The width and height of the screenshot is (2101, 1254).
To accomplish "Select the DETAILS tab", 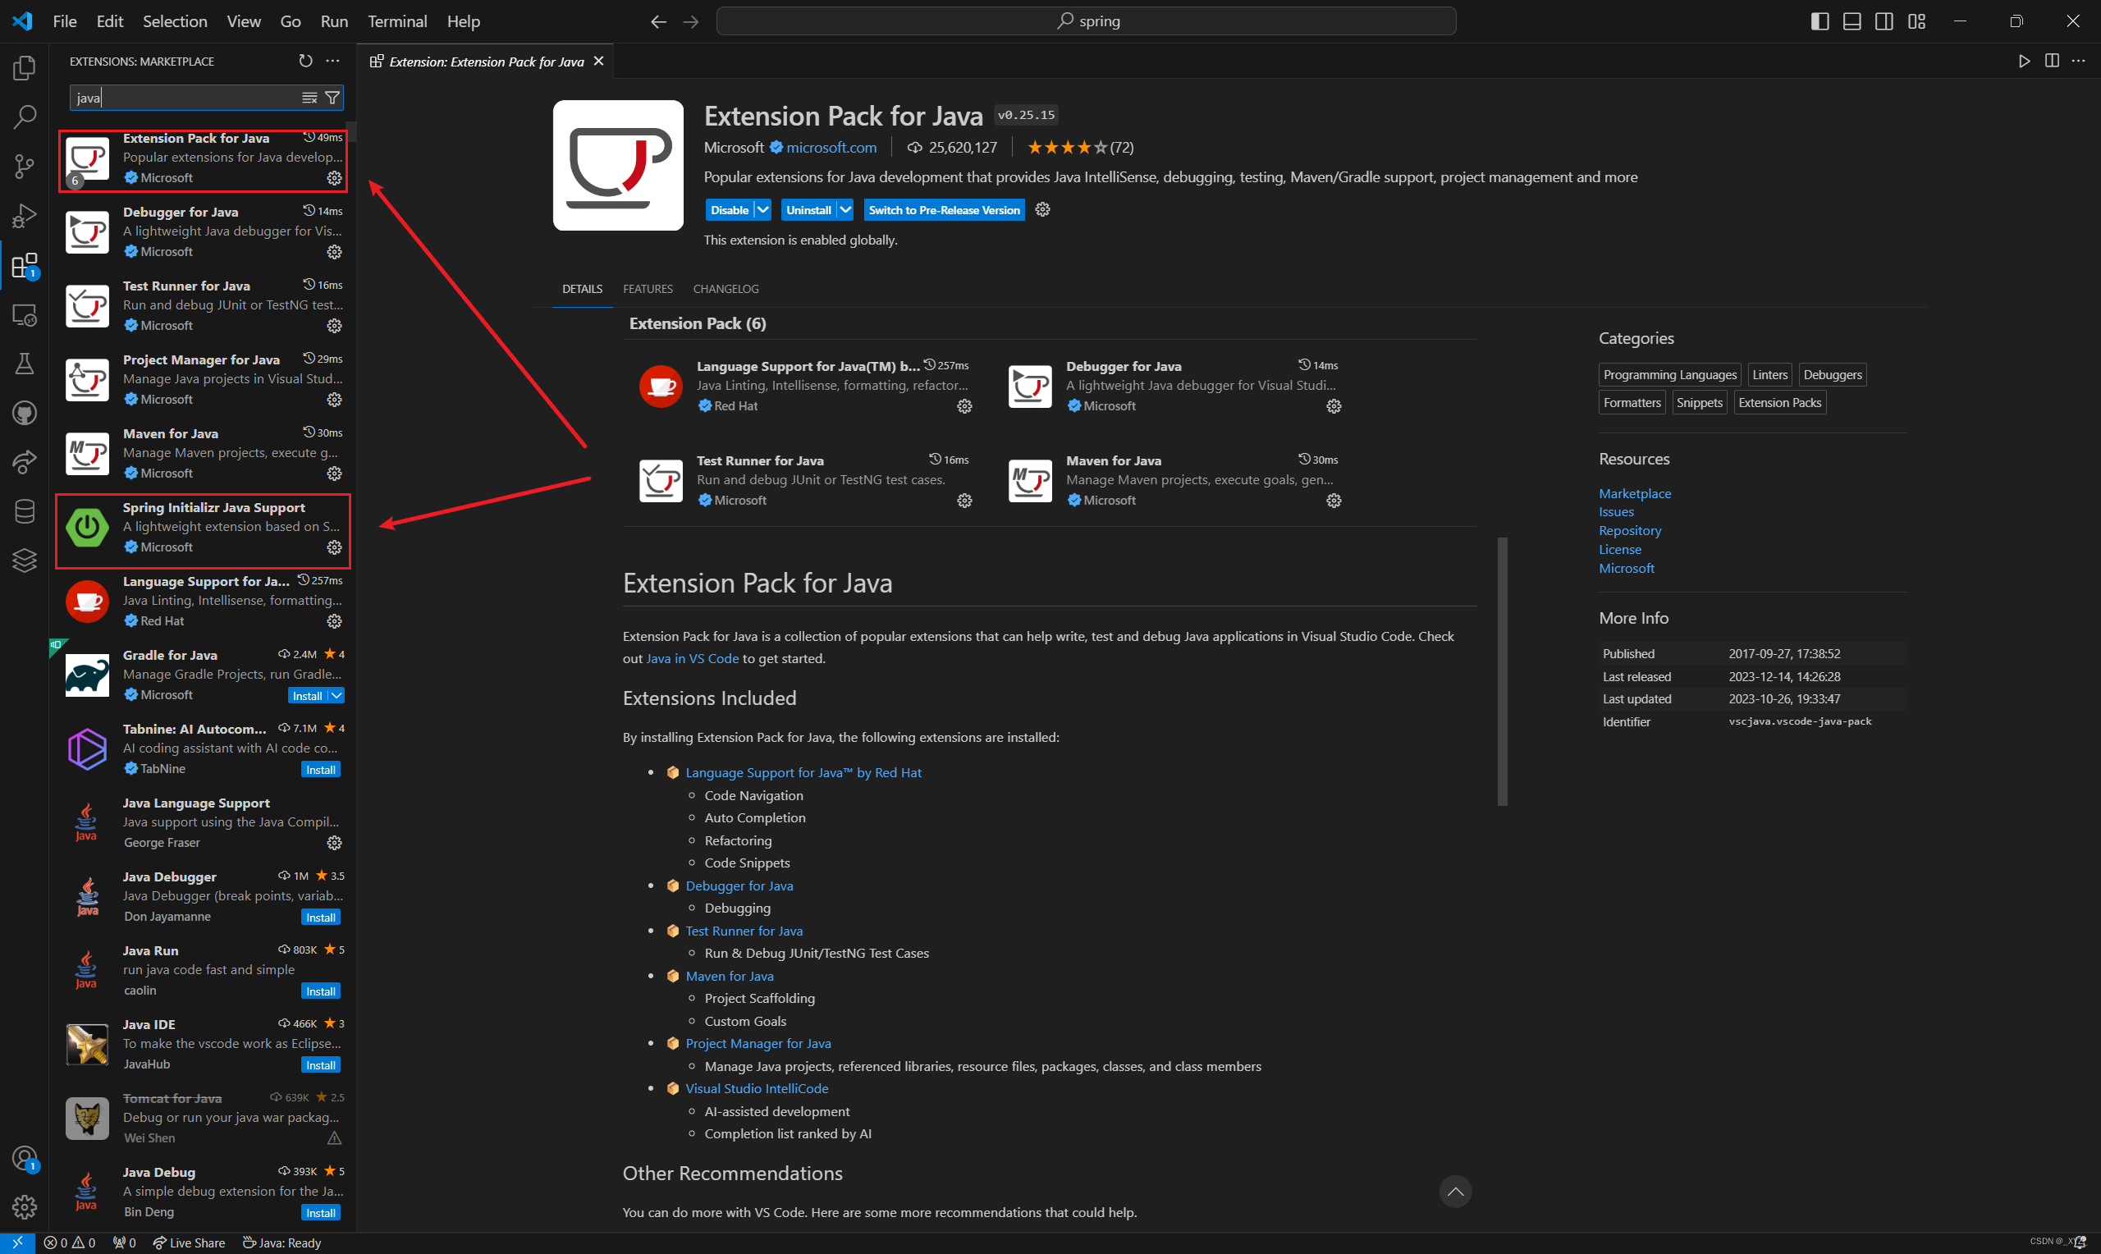I will pos(582,289).
